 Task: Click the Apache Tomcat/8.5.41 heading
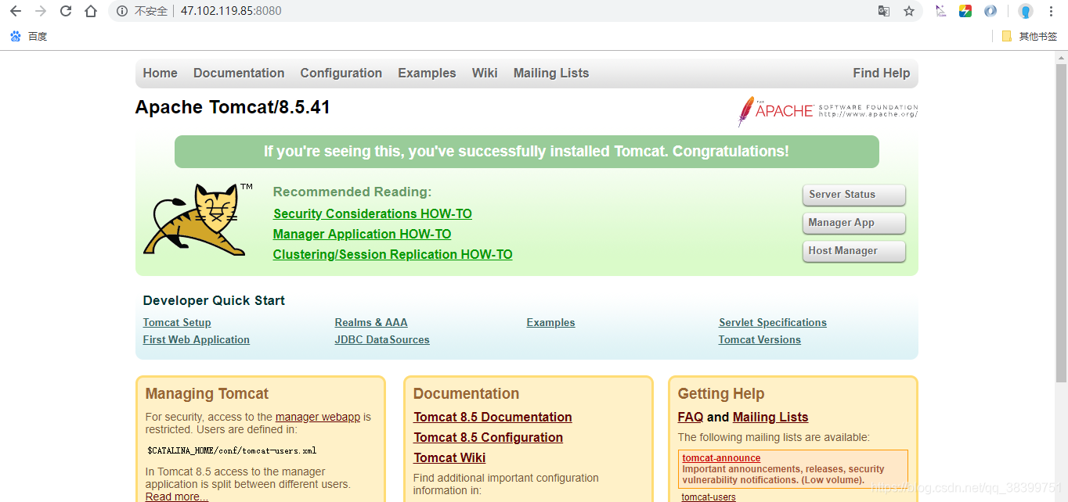(233, 107)
